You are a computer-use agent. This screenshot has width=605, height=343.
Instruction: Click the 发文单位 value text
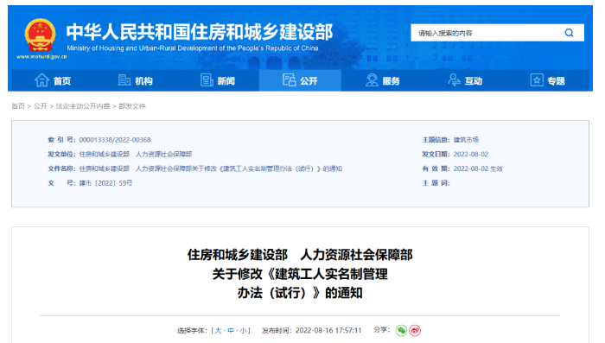pos(136,154)
